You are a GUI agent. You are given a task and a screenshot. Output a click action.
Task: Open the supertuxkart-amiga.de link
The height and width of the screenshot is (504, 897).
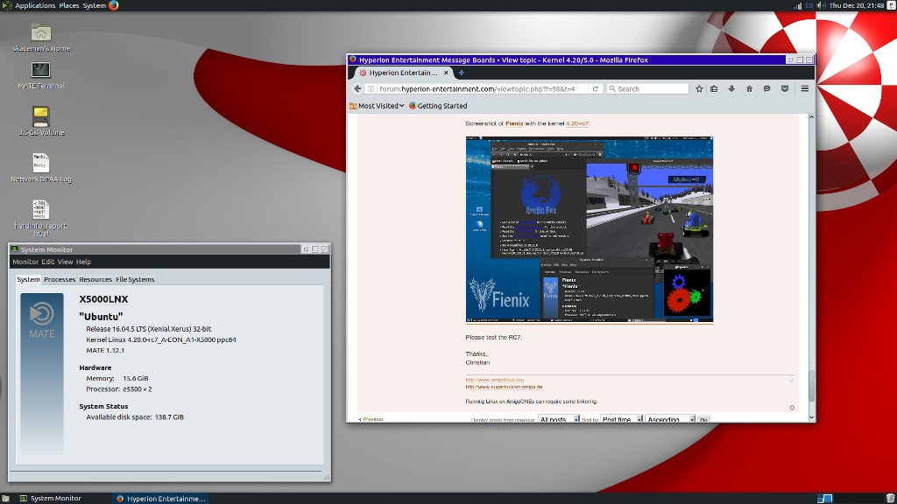pos(504,387)
